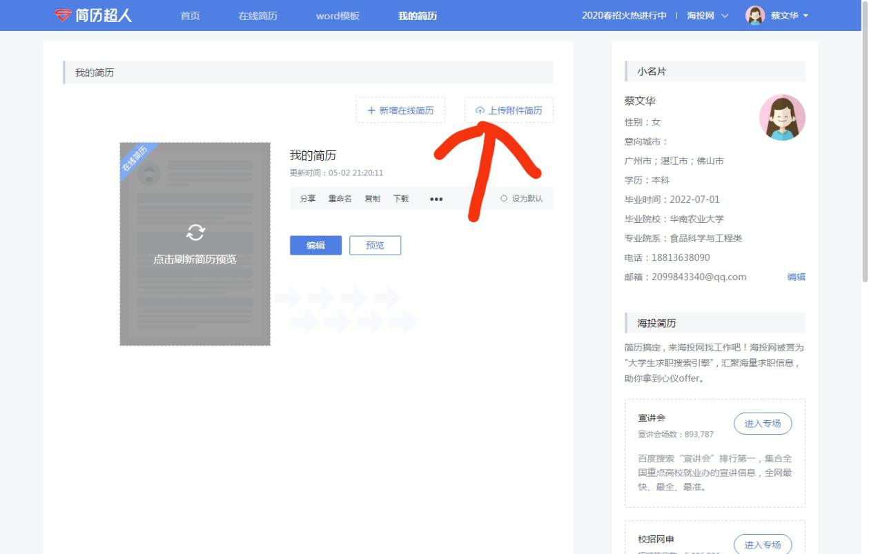Open the 首页 navigation tab
The image size is (869, 554).
click(190, 16)
